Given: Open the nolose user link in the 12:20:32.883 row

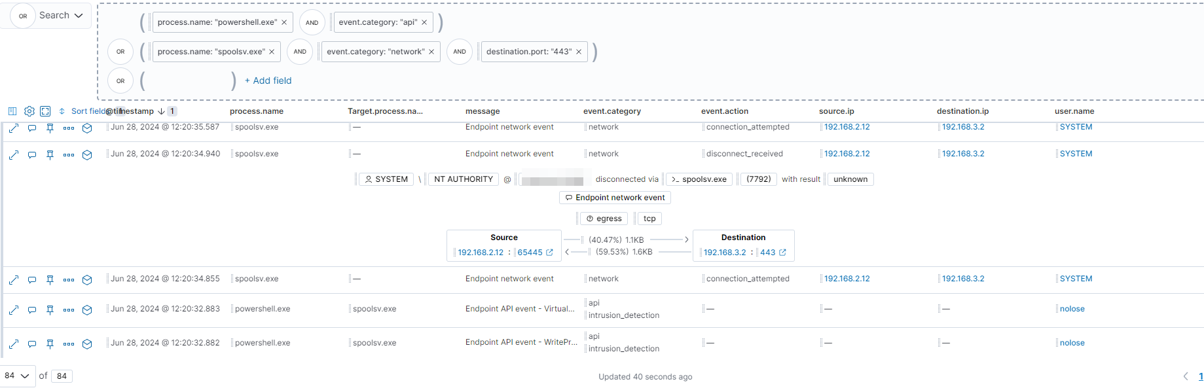Looking at the screenshot, I should coord(1072,309).
